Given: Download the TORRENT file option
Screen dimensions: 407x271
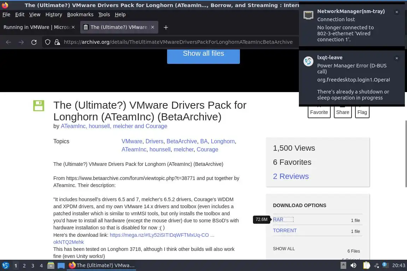Looking at the screenshot, I should coord(285,230).
